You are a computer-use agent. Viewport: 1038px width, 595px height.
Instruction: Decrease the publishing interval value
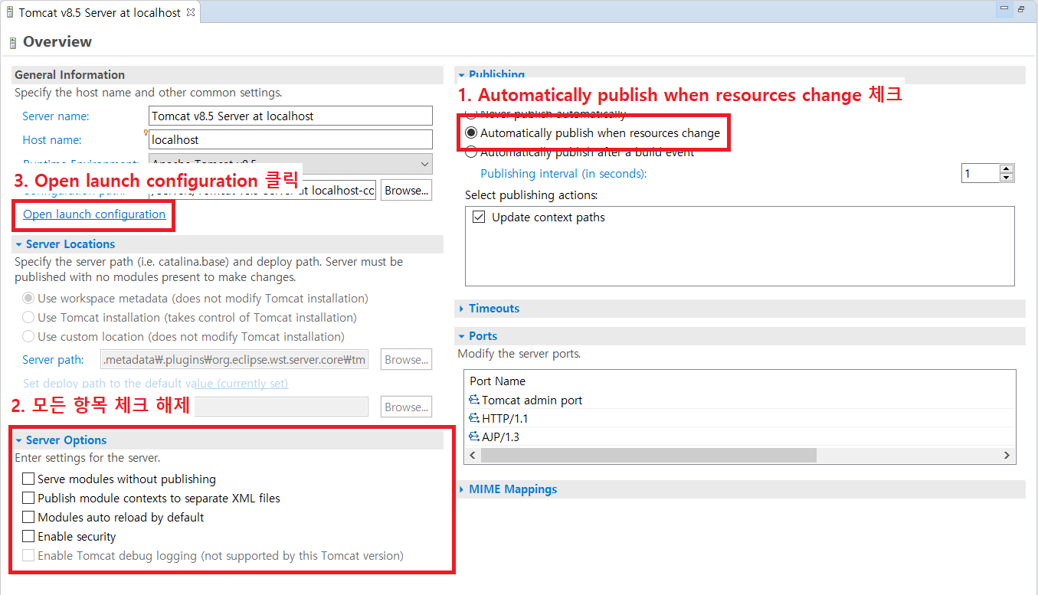pos(1007,178)
